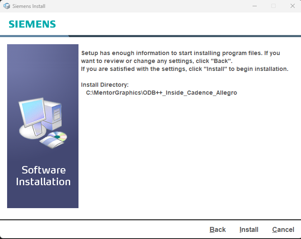Click the Siemens Install title bar cube icon

tap(7, 6)
